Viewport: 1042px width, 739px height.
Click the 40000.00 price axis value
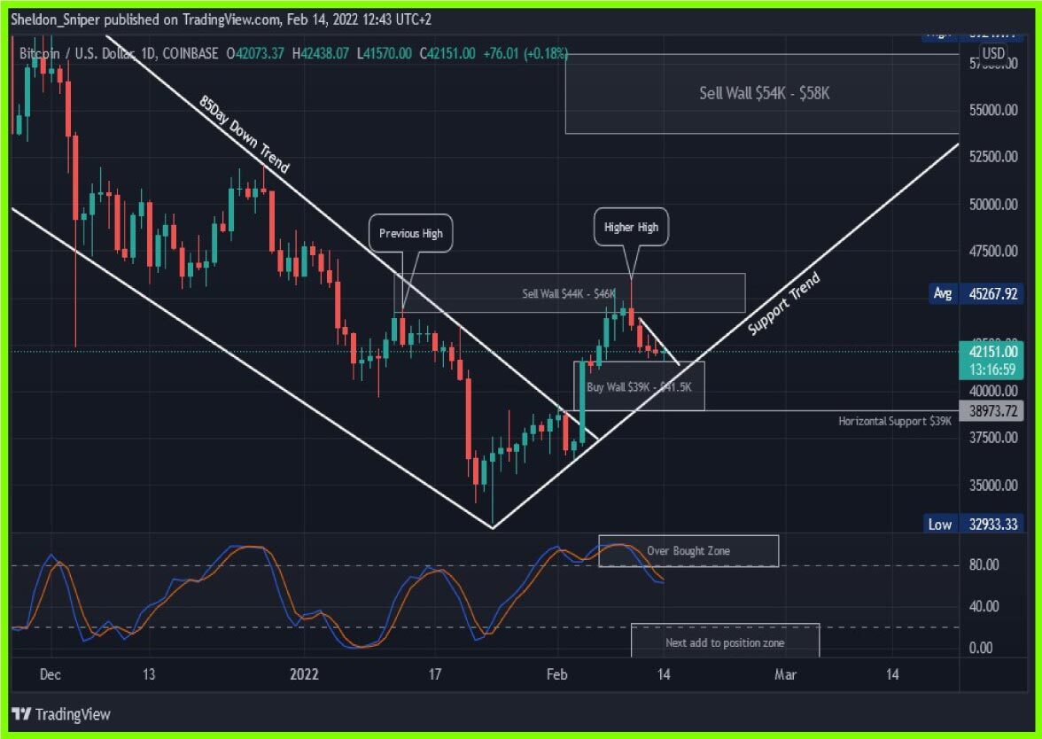(x=992, y=391)
